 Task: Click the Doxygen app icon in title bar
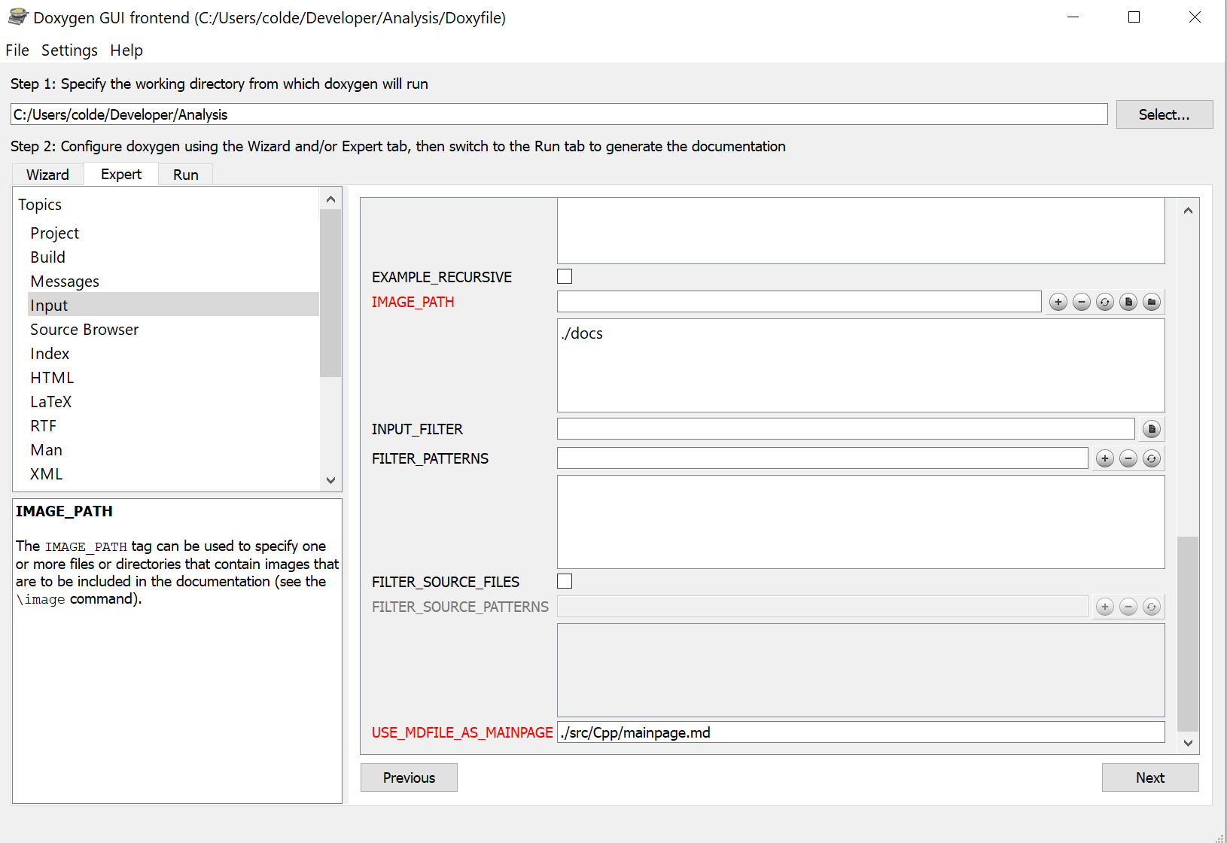[x=18, y=17]
